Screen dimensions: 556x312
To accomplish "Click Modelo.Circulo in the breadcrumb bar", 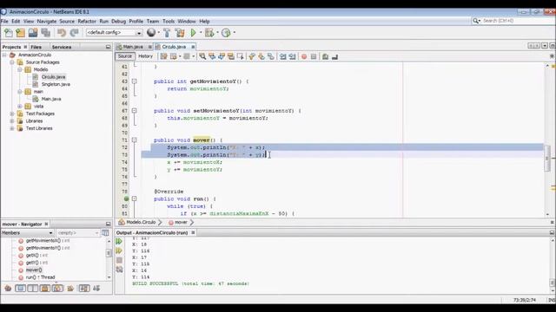I will tap(141, 222).
